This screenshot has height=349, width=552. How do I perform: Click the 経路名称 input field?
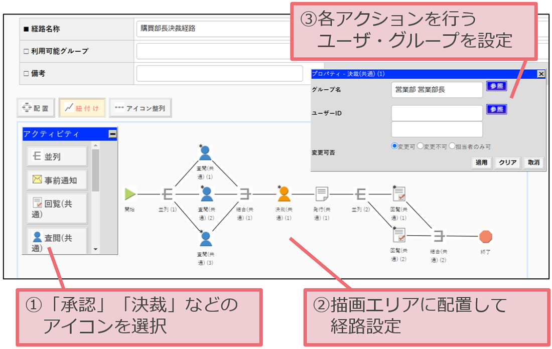[214, 29]
